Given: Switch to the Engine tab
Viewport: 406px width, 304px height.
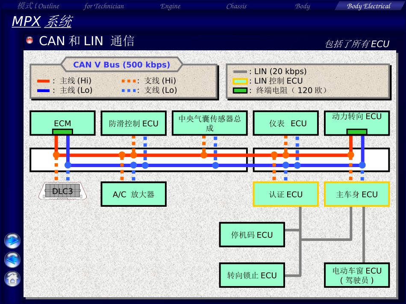Looking at the screenshot, I should tap(170, 6).
